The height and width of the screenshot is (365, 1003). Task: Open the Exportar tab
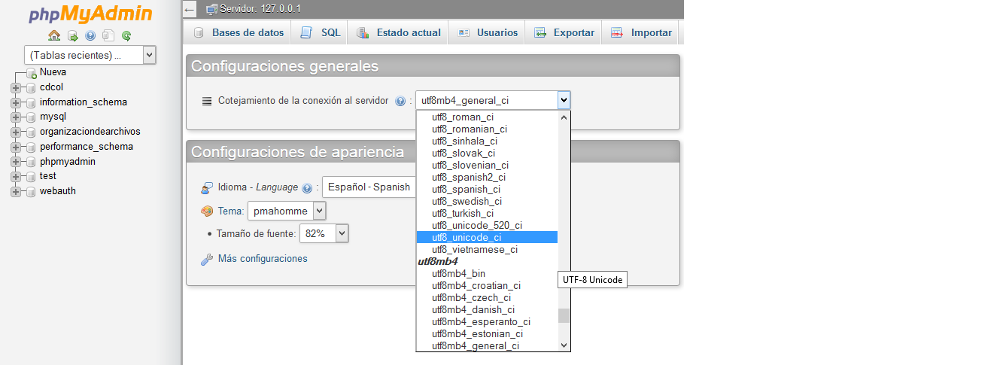[564, 32]
